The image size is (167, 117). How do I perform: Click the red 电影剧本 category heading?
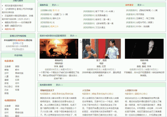(x=9, y=61)
